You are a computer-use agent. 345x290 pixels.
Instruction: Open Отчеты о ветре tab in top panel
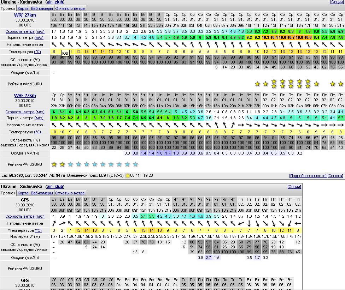70,8
